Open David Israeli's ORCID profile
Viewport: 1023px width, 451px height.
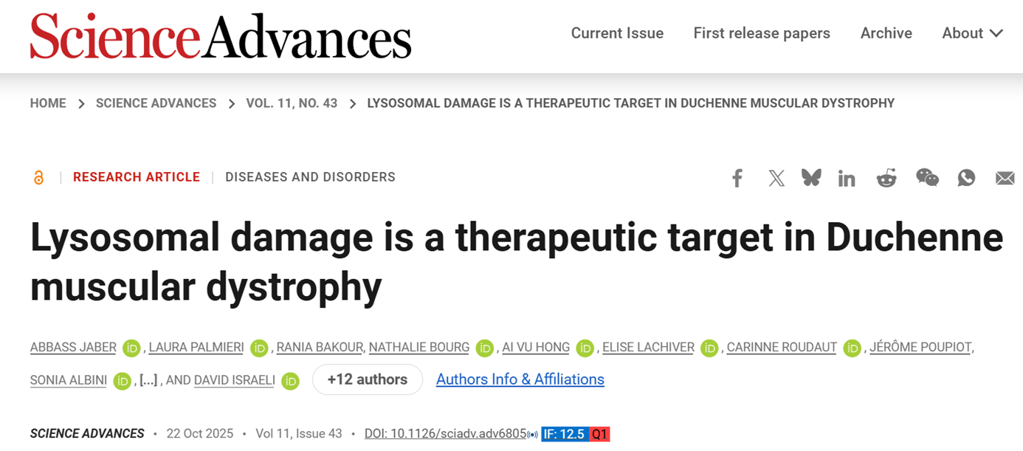pyautogui.click(x=290, y=380)
